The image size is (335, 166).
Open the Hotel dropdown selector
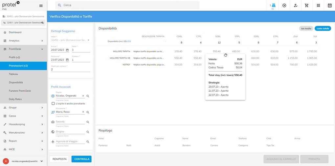click(88, 40)
